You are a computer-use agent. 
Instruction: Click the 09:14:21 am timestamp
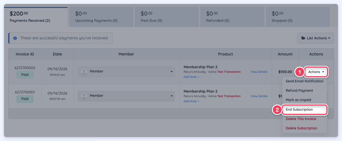57,75
